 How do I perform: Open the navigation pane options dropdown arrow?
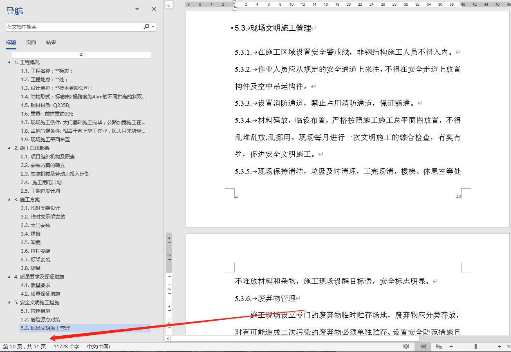pyautogui.click(x=136, y=9)
